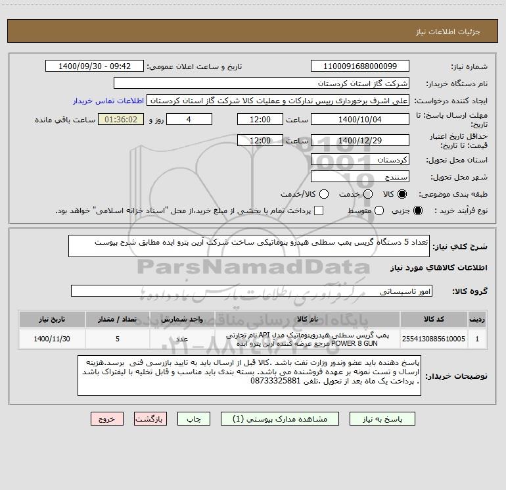Click the remaining time field 01:36:02
The image size is (506, 490).
point(121,120)
